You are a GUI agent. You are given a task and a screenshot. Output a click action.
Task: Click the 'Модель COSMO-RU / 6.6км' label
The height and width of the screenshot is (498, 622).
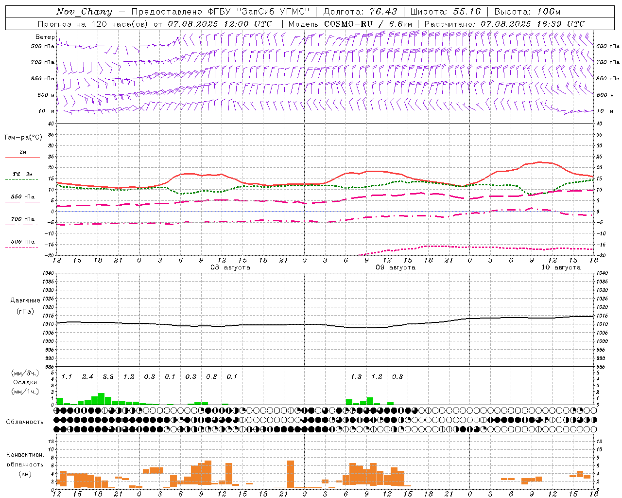click(x=350, y=24)
